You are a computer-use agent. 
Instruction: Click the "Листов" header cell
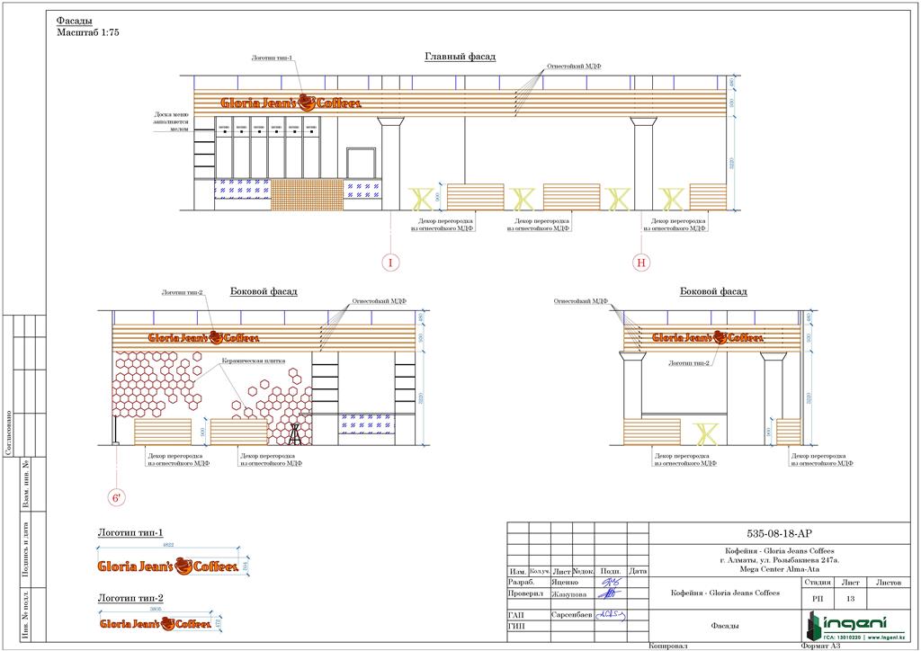[888, 583]
